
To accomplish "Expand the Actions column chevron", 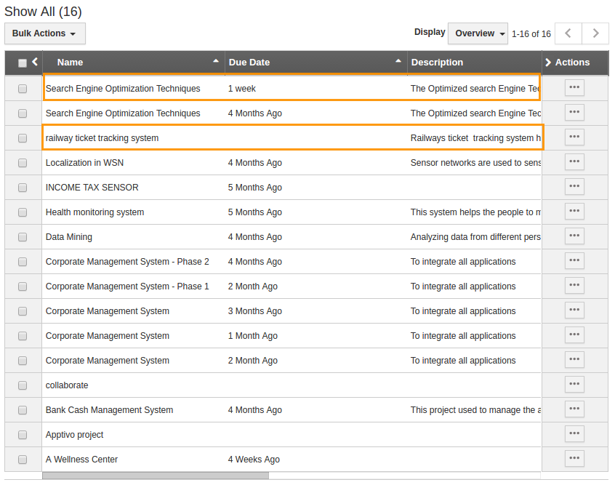I will click(548, 63).
